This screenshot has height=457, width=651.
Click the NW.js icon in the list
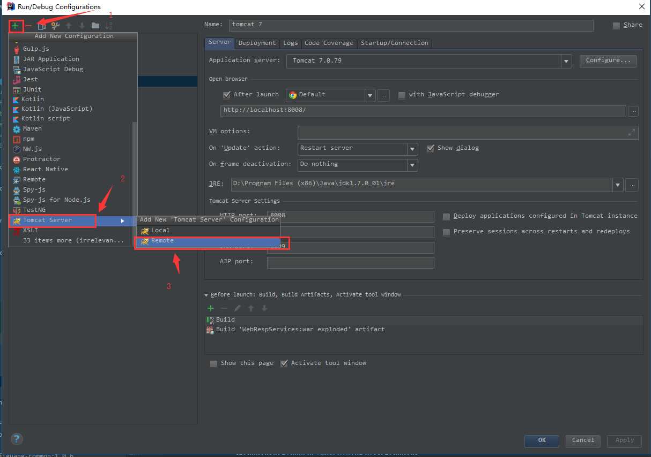tap(17, 149)
